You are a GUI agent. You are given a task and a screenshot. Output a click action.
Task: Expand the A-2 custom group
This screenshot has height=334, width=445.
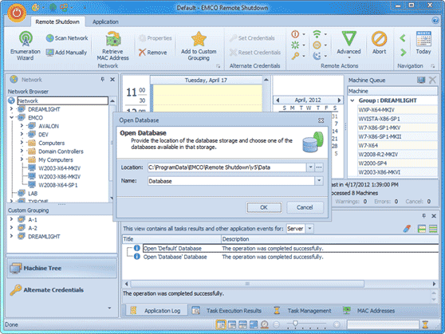point(11,228)
